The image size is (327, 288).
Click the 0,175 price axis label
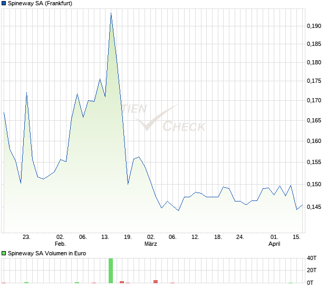(x=314, y=81)
